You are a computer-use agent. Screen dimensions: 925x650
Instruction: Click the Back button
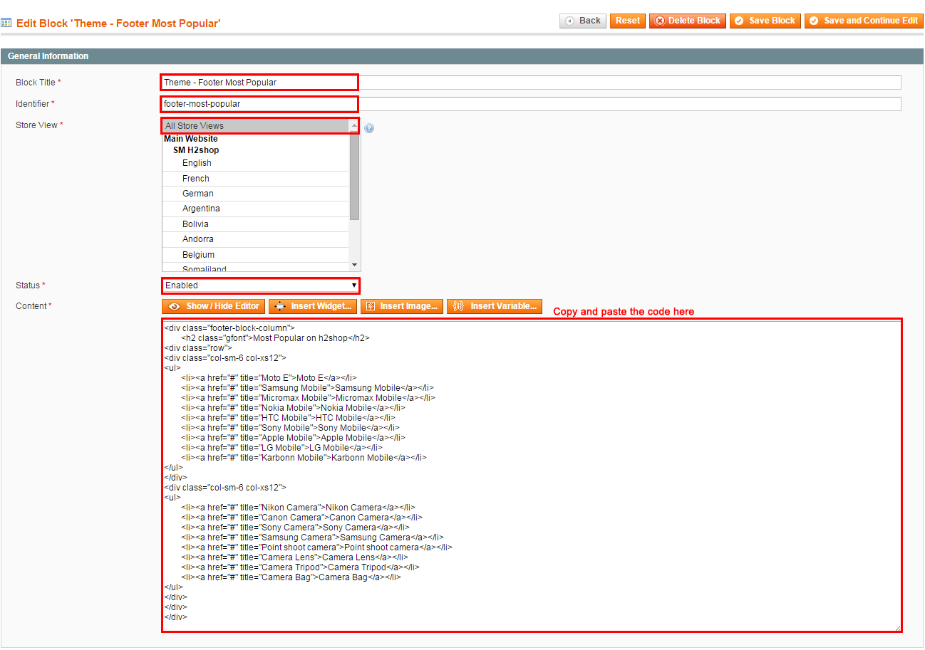(x=583, y=21)
